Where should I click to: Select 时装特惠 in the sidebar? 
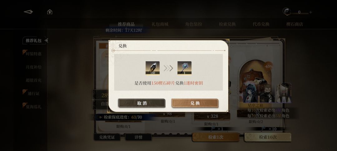click(33, 54)
